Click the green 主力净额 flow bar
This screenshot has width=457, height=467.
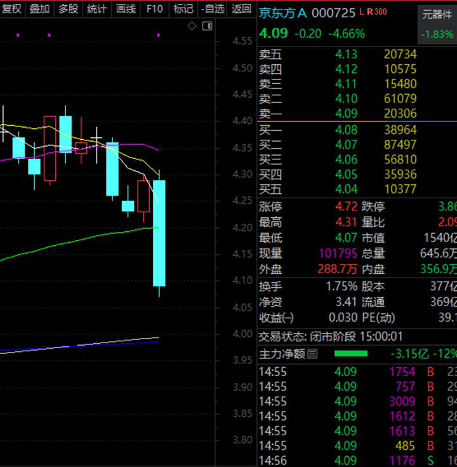tap(351, 353)
